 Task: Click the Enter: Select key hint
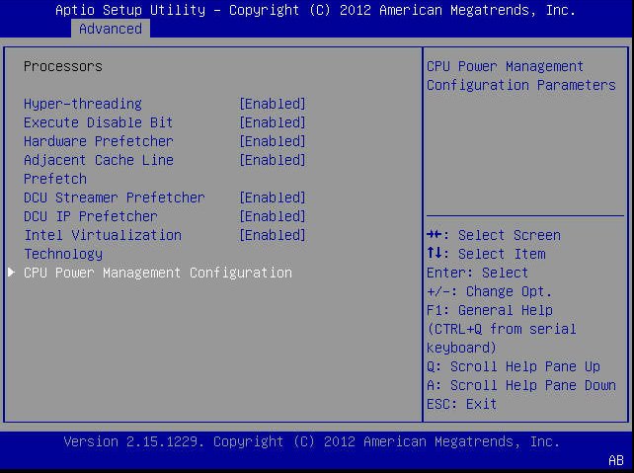coord(478,273)
